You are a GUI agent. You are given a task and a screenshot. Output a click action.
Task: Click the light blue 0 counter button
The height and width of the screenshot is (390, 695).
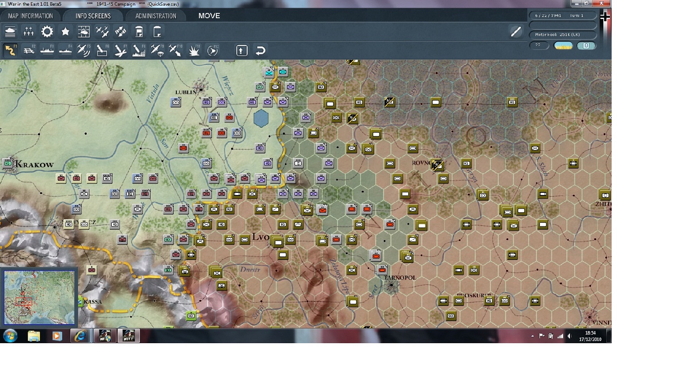point(586,46)
